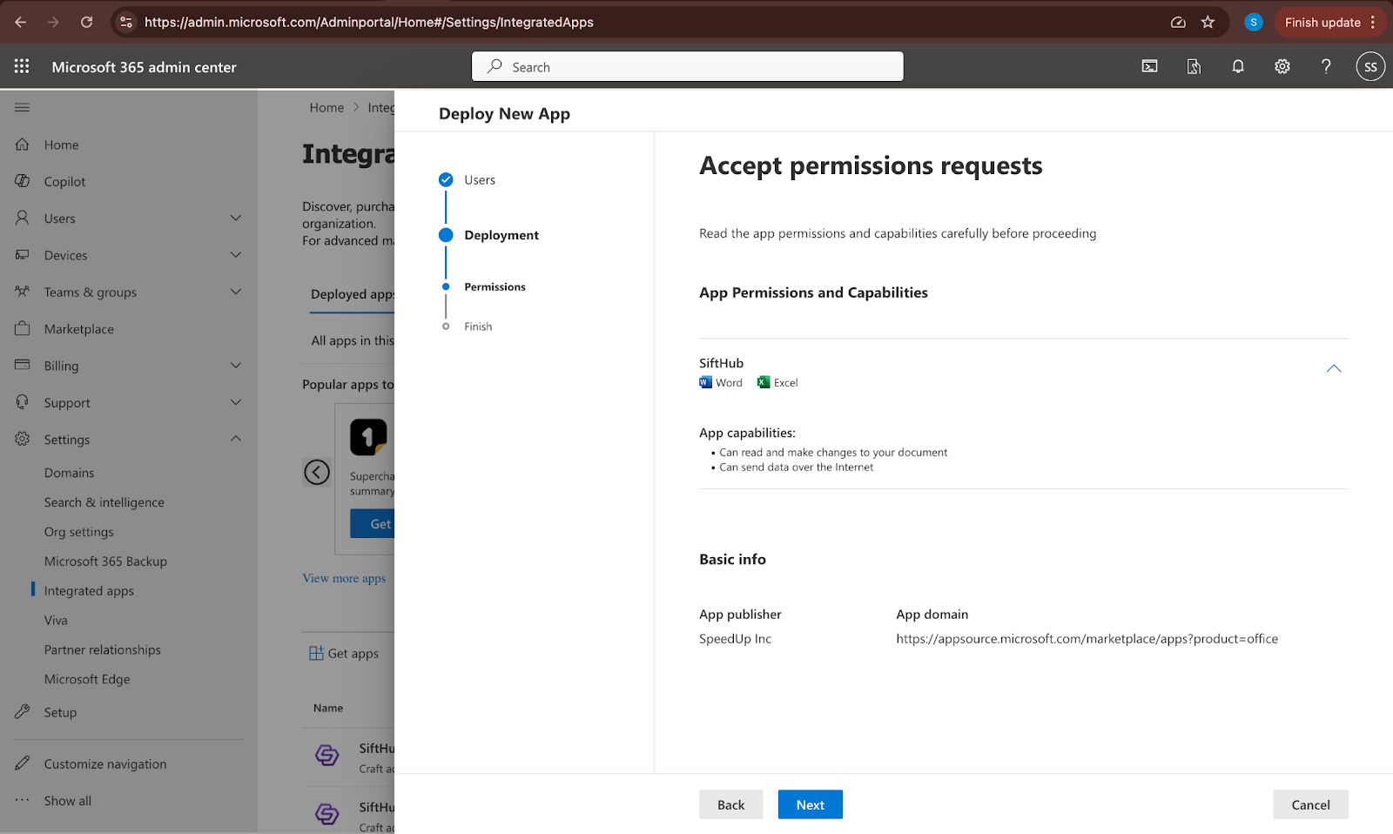Screen dimensions: 1393x834
Task: Open the Cloud Shell terminal icon
Action: 1149,66
